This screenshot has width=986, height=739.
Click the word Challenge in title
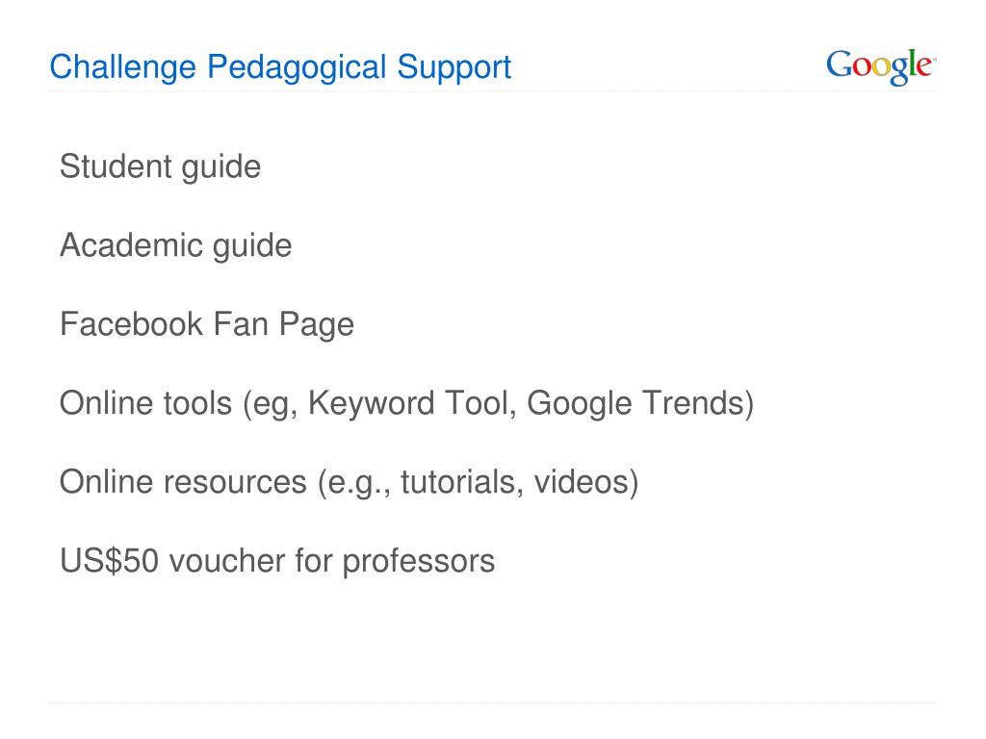click(123, 68)
